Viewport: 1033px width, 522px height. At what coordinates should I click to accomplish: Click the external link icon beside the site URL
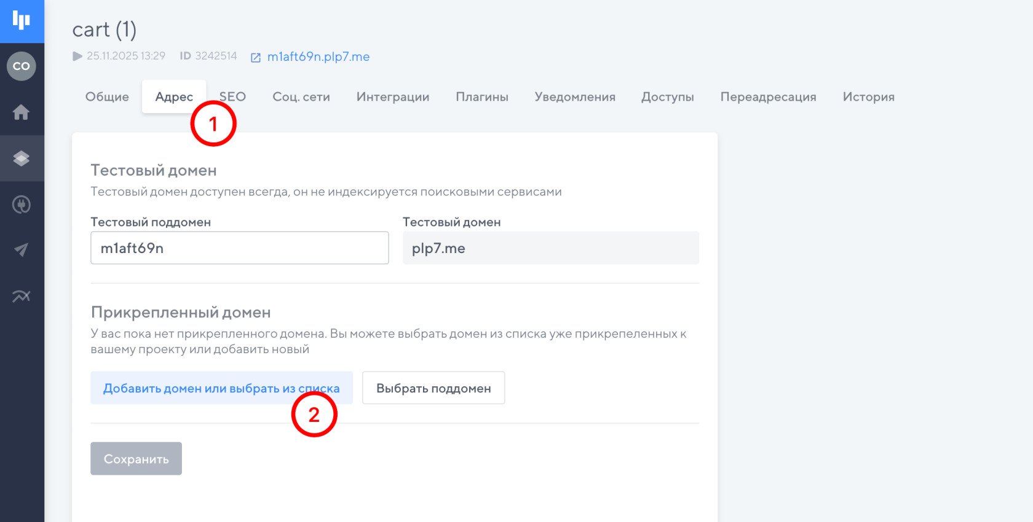tap(256, 57)
